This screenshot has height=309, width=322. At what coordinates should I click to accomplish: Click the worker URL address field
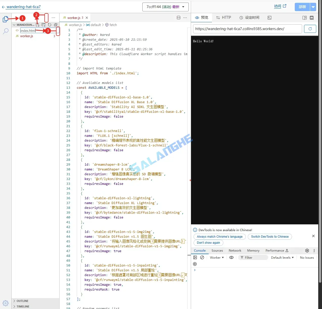point(247,29)
